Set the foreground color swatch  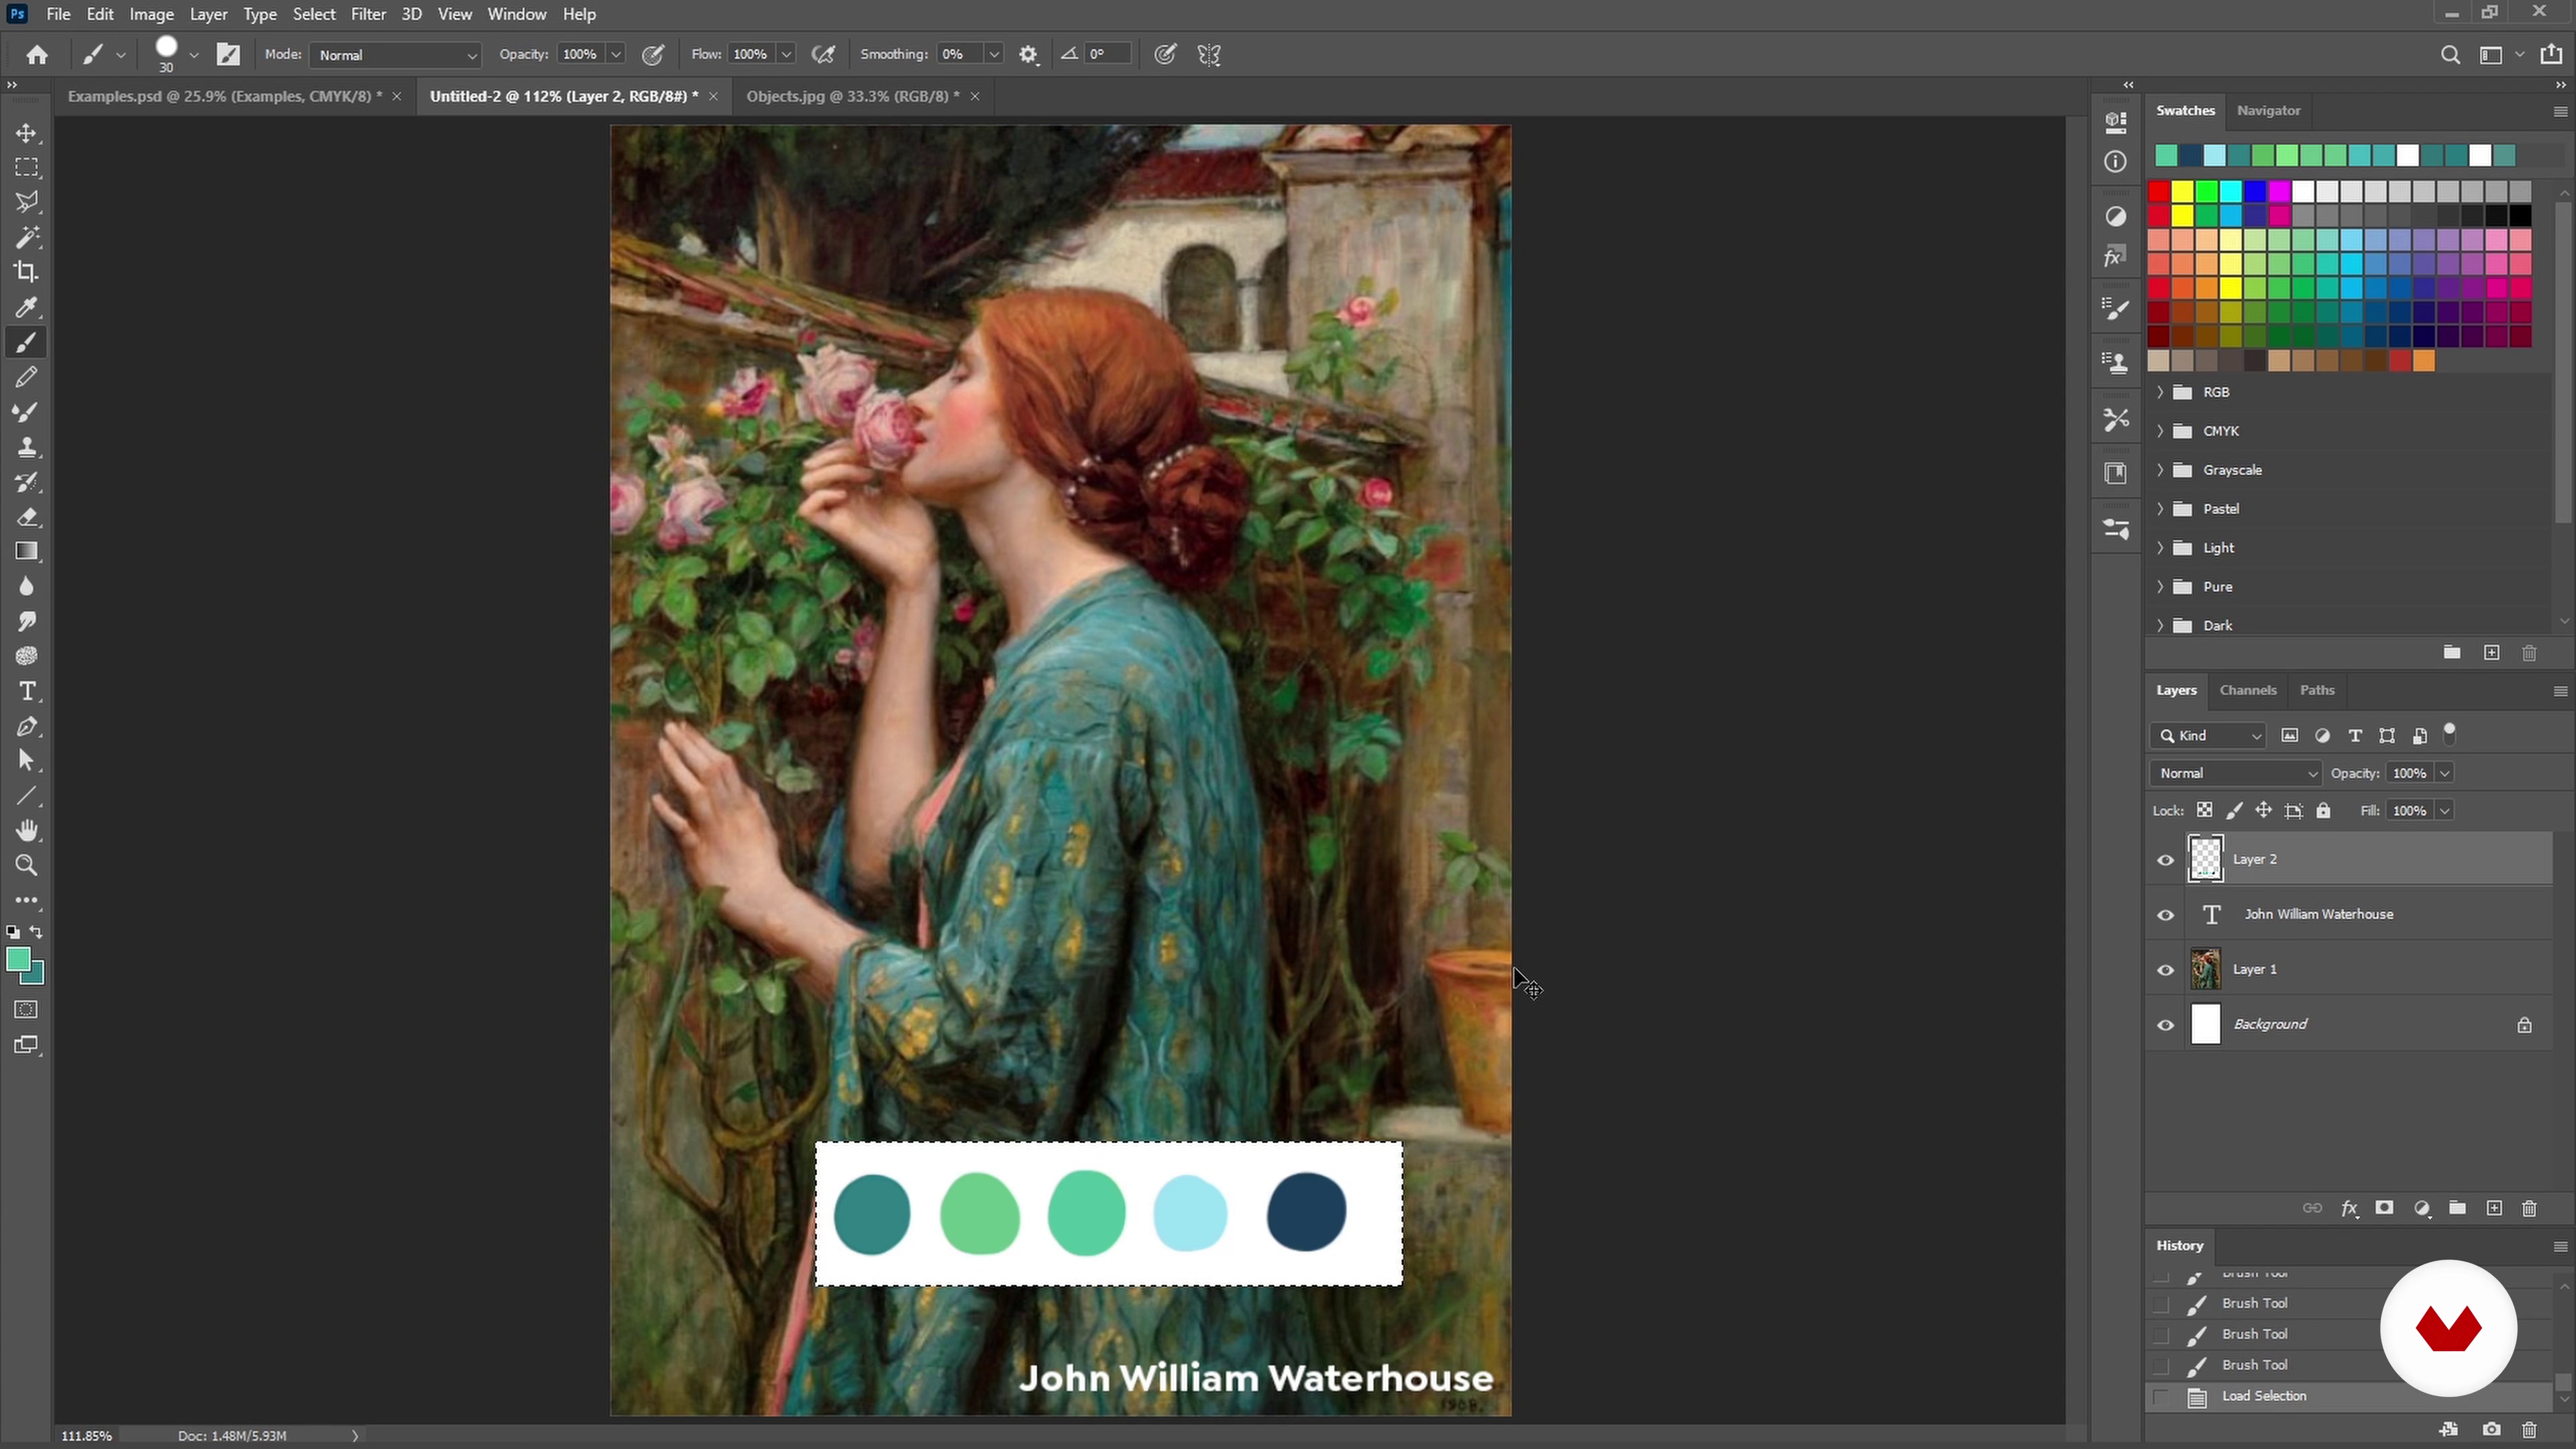pos(18,960)
